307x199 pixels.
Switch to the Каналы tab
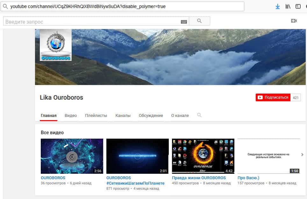(123, 116)
